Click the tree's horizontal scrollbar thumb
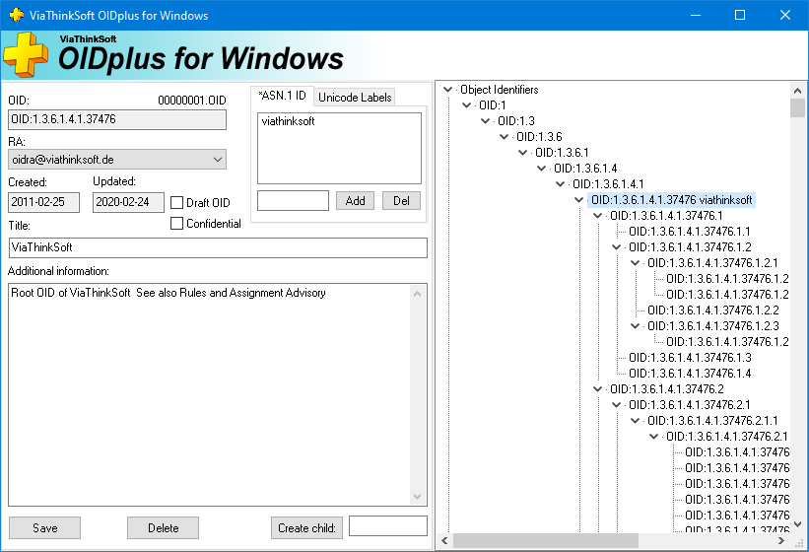The height and width of the screenshot is (552, 809). [x=546, y=540]
